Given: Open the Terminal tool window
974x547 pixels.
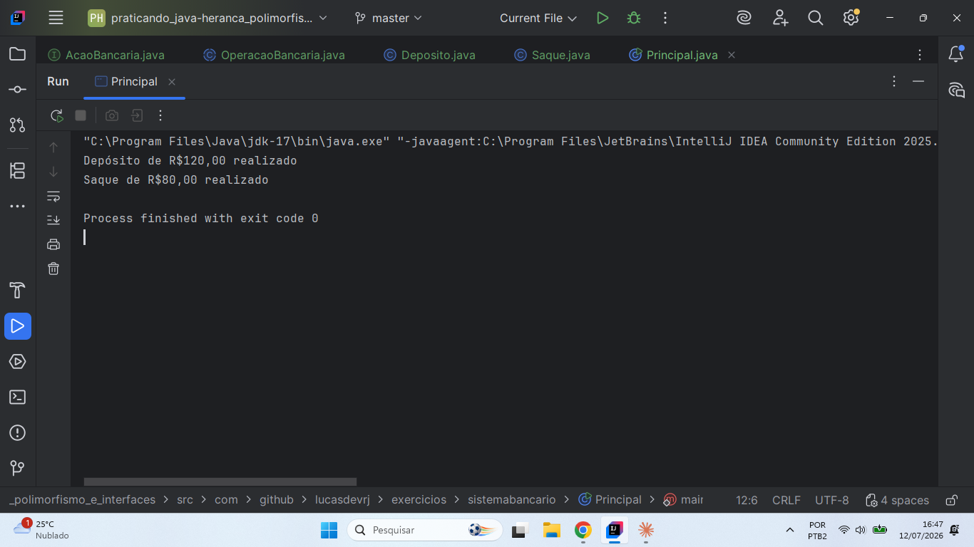Looking at the screenshot, I should click(x=18, y=397).
